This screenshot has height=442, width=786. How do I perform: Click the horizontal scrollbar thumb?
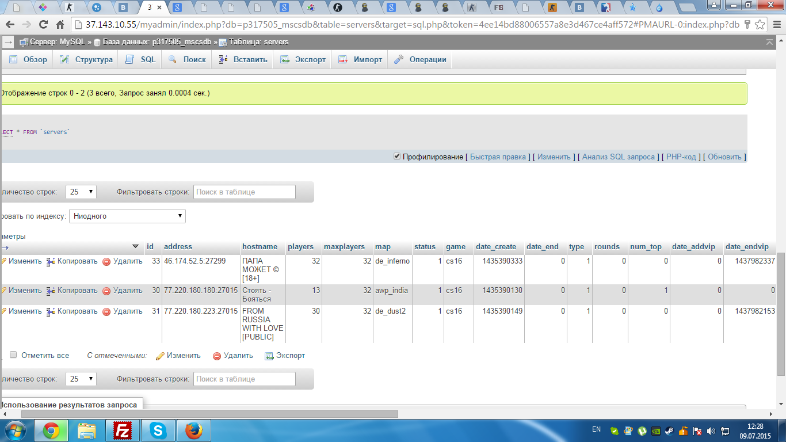pos(209,414)
